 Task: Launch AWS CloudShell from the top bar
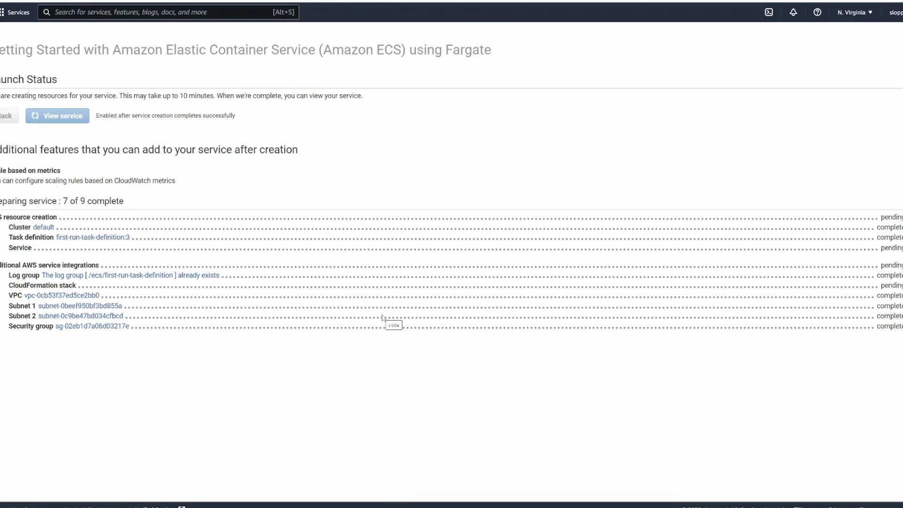pyautogui.click(x=769, y=12)
